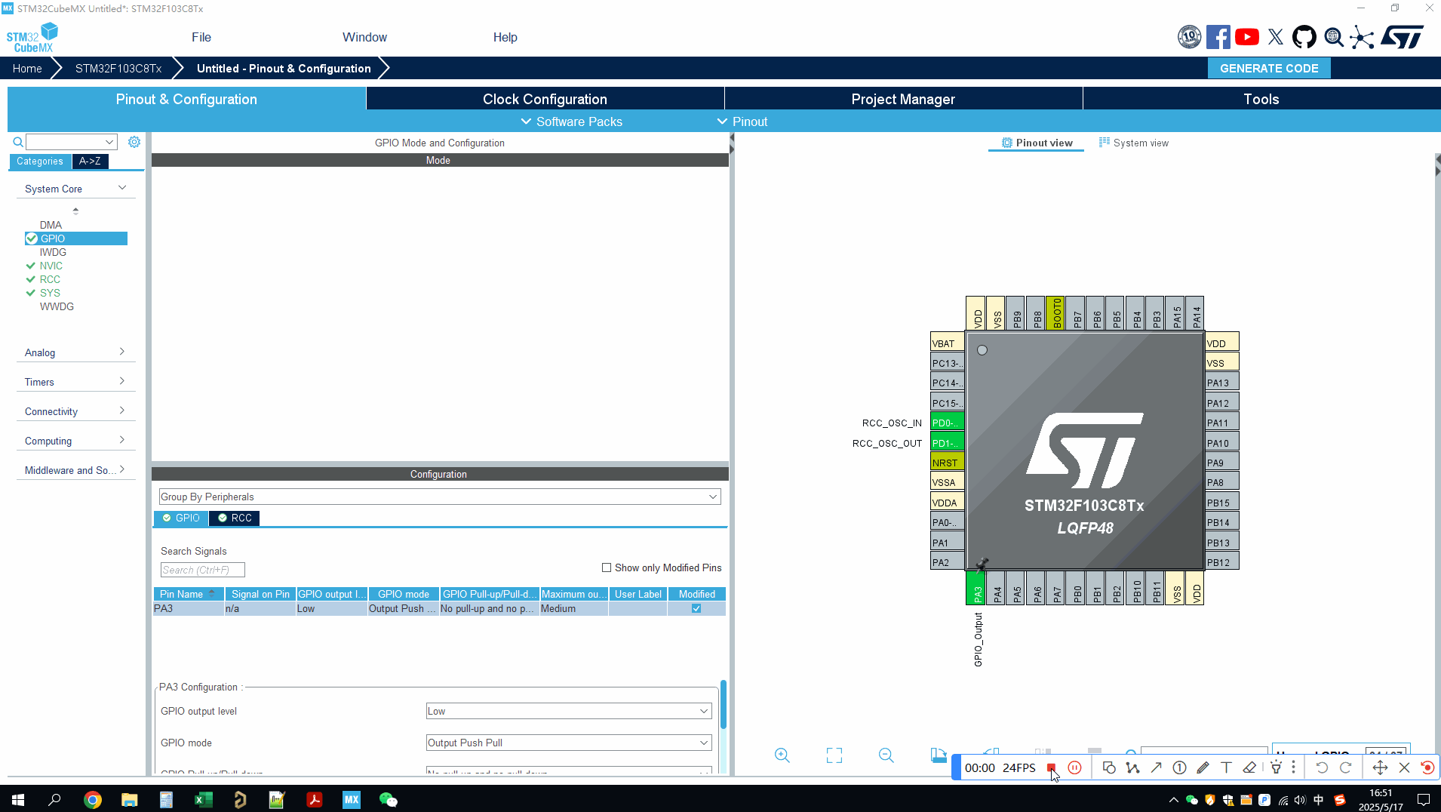Viewport: 1441px width, 812px height.
Task: Select the RCC configuration tab
Action: [x=235, y=518]
